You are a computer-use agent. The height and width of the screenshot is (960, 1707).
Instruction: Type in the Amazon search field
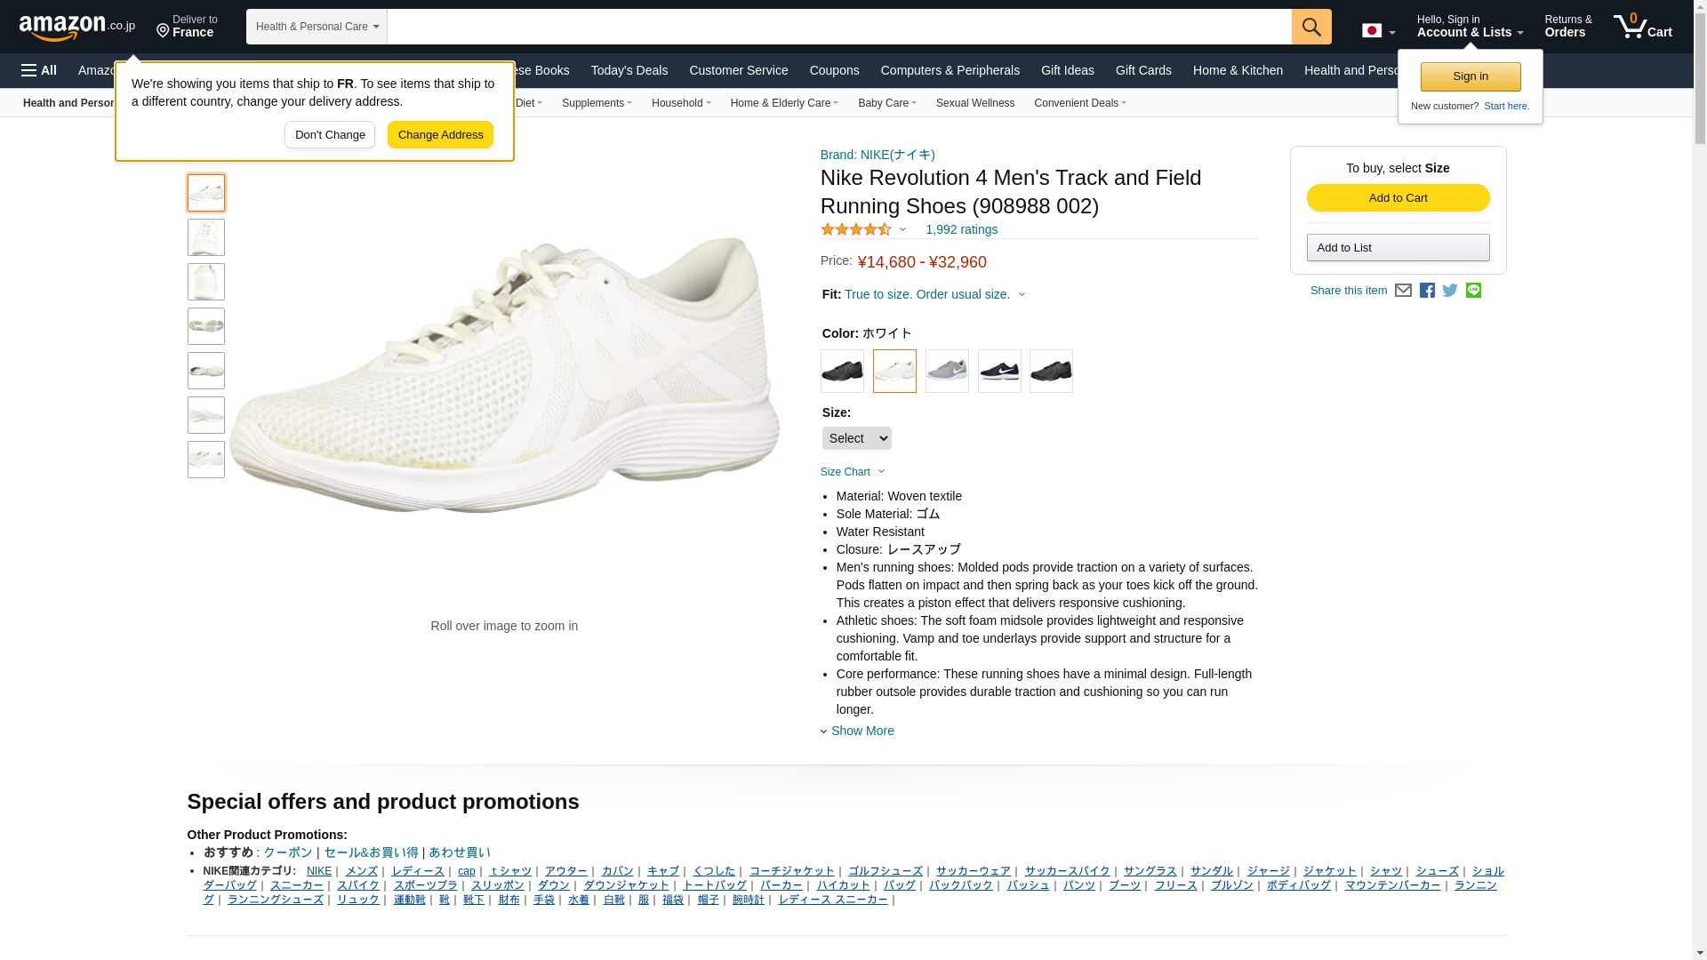[838, 27]
